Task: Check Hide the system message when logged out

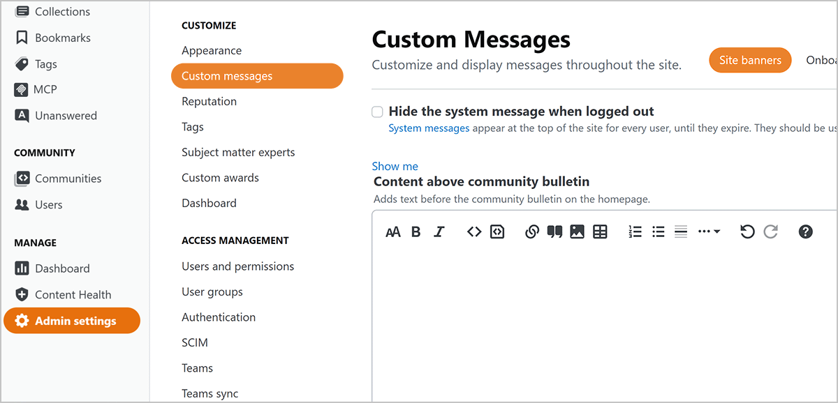Action: point(377,112)
